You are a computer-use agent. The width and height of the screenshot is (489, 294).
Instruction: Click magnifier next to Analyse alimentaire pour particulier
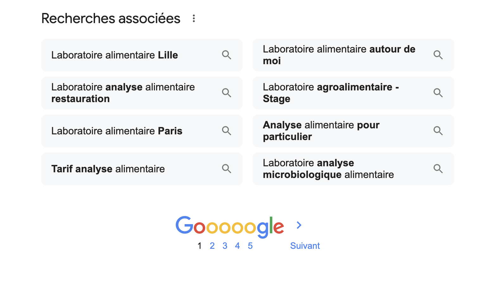point(438,131)
